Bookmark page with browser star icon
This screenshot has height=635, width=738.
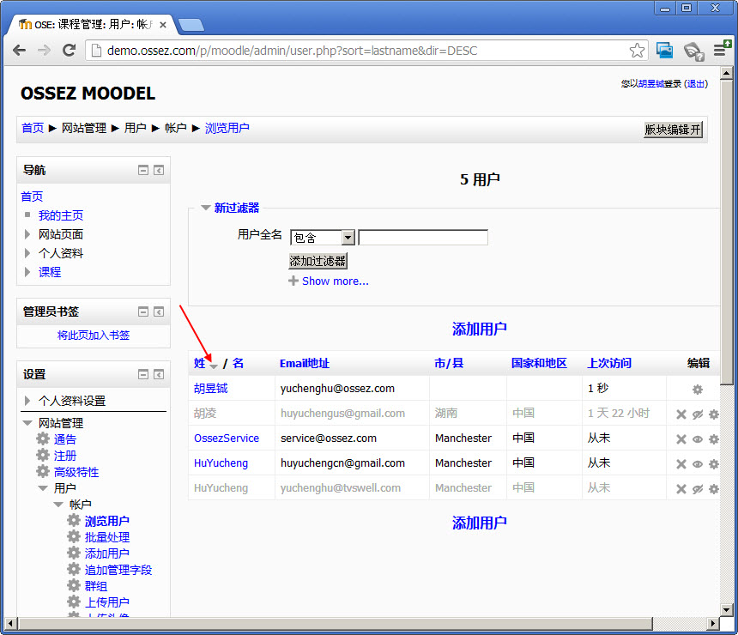[x=637, y=50]
